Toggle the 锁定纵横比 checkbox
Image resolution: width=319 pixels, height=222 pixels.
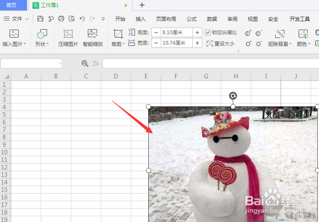click(207, 33)
